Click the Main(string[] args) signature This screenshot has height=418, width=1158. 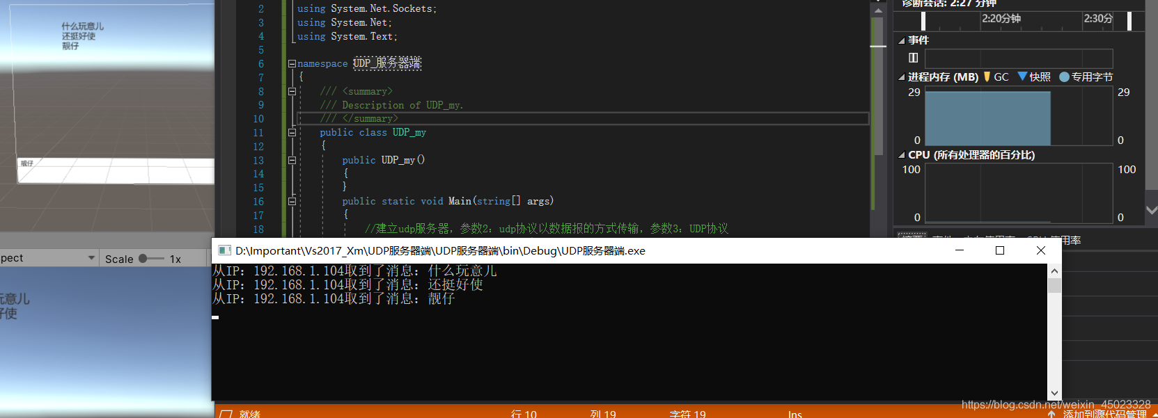[501, 201]
